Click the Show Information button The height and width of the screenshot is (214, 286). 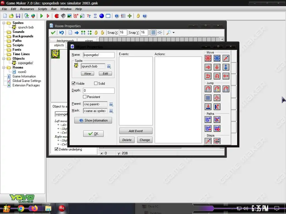pos(93,120)
